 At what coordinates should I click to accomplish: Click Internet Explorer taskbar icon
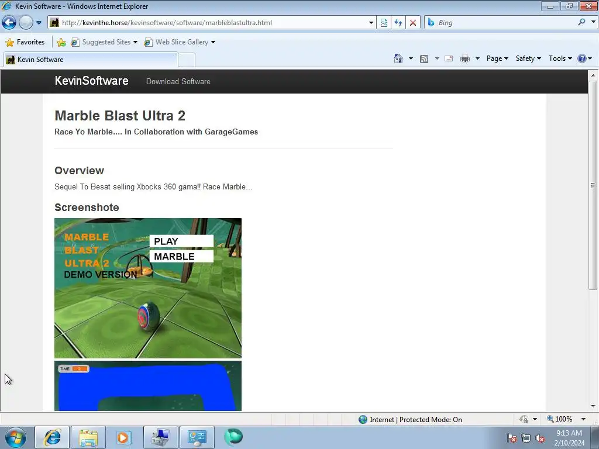click(52, 437)
